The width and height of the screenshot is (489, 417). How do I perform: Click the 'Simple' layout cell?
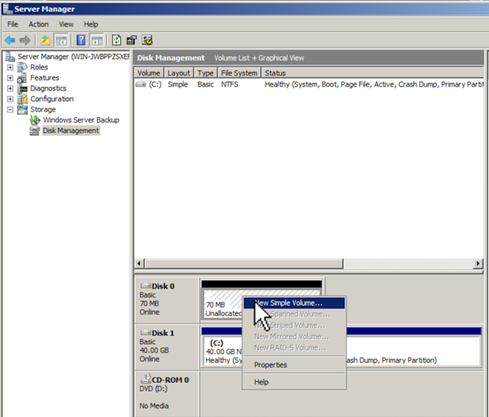click(178, 85)
